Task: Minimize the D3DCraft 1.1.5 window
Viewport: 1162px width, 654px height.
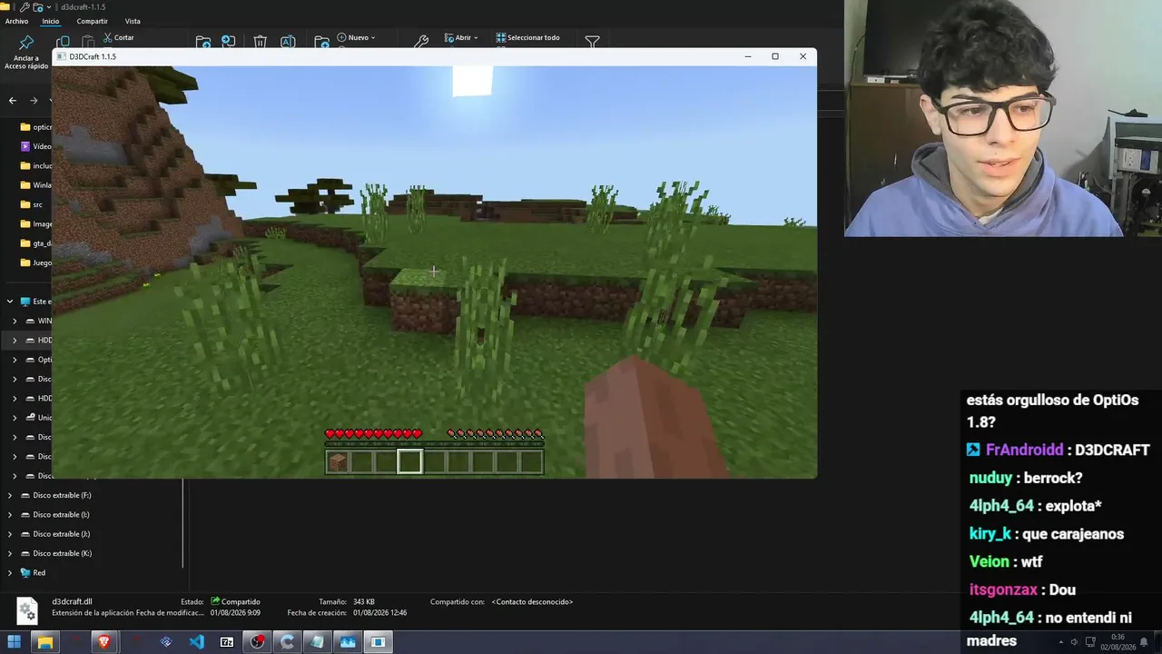Action: (748, 56)
